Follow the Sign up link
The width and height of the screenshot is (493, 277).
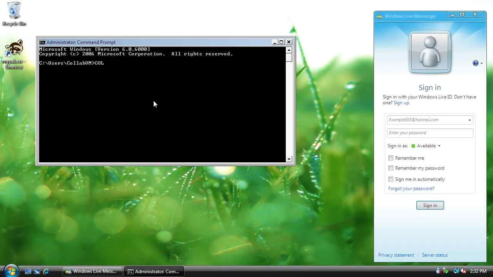tap(401, 103)
